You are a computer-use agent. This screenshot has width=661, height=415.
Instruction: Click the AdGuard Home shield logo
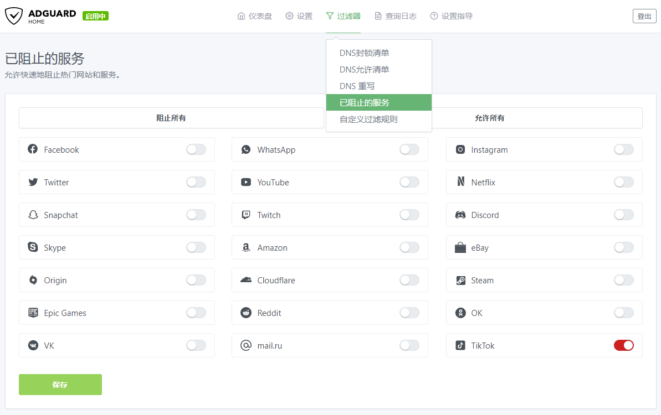point(14,16)
